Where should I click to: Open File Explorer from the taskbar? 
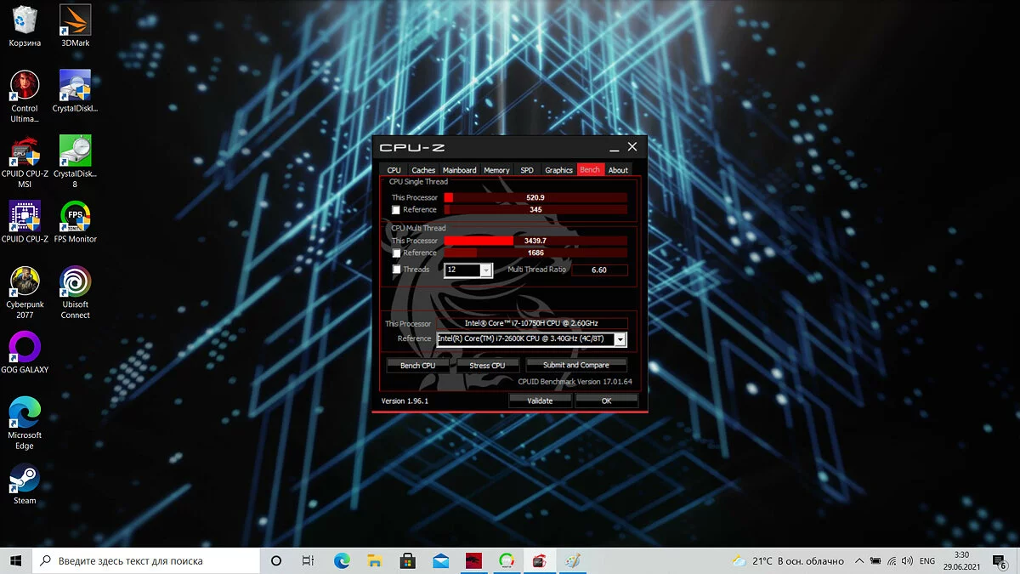(x=374, y=561)
